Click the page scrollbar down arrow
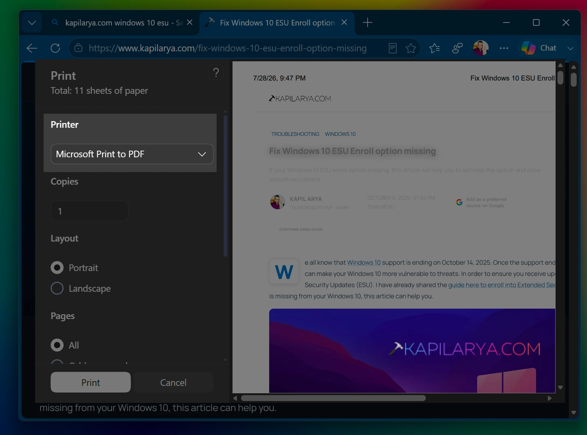The height and width of the screenshot is (435, 587). [574, 413]
